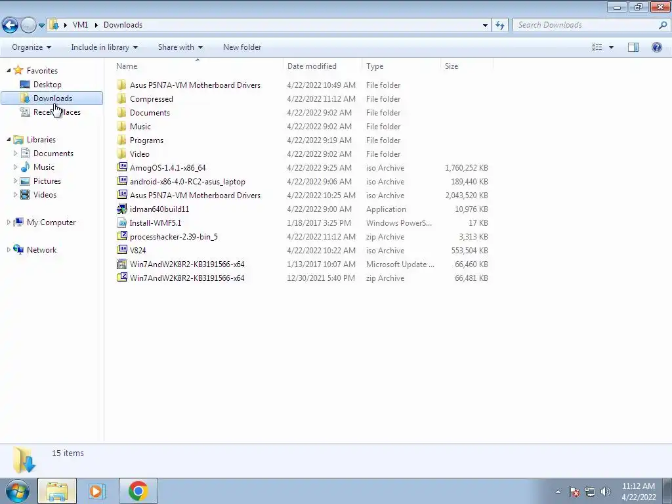This screenshot has height=504, width=672.
Task: Click the refresh button beside address bar
Action: (x=500, y=25)
